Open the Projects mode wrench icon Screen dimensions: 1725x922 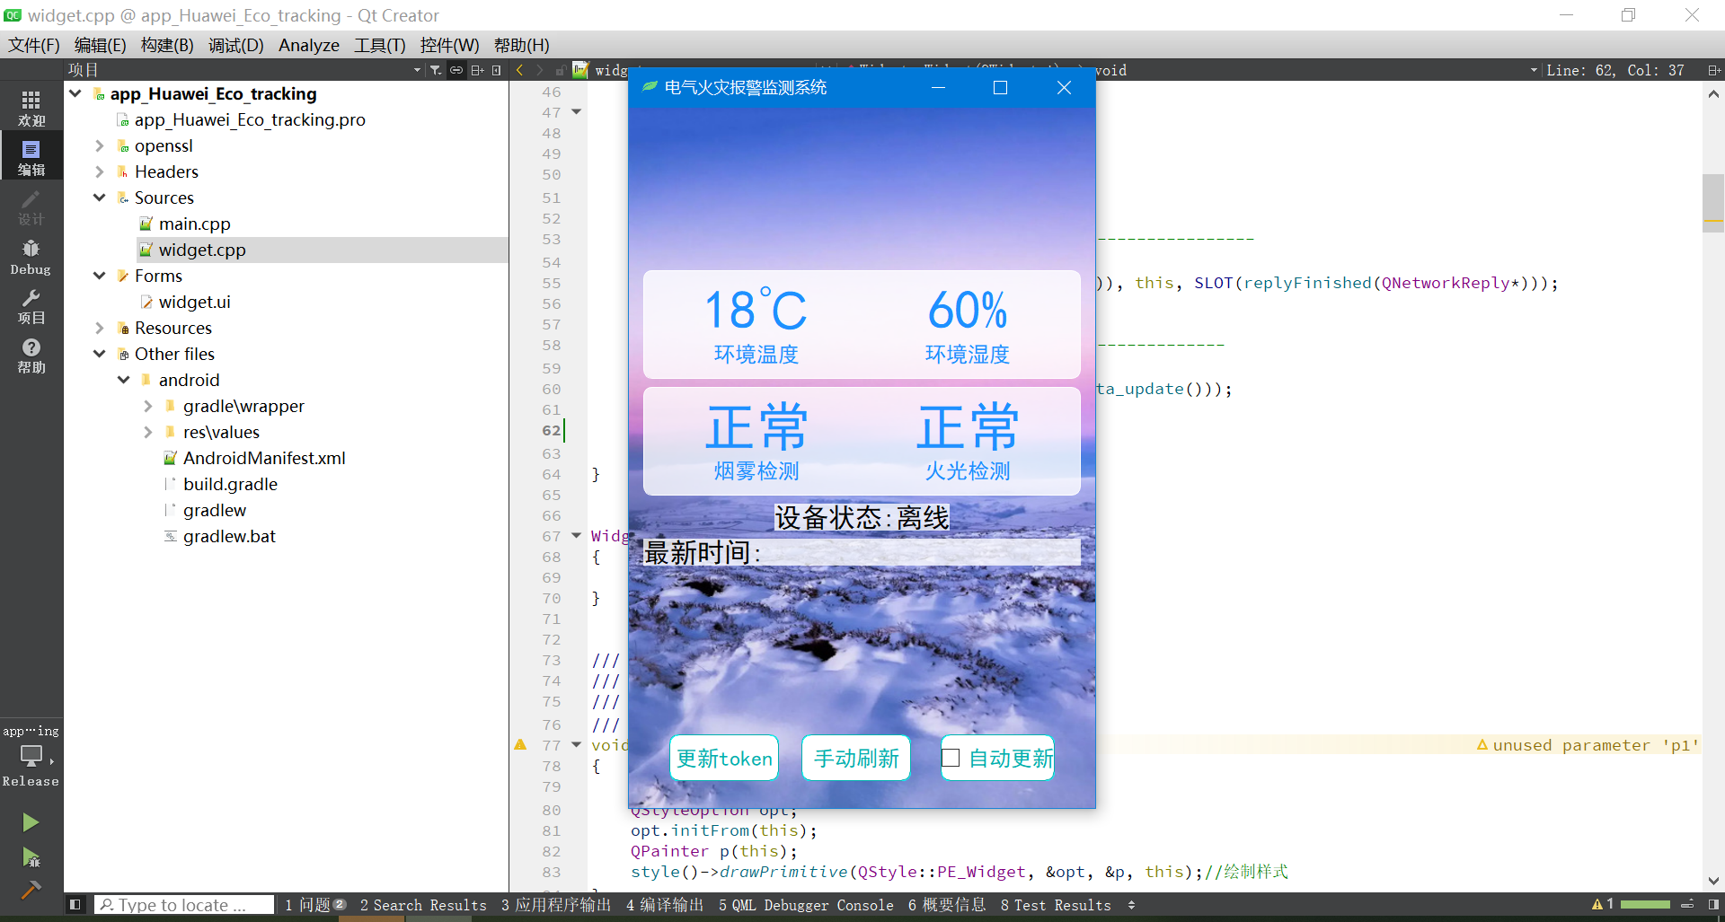point(31,305)
